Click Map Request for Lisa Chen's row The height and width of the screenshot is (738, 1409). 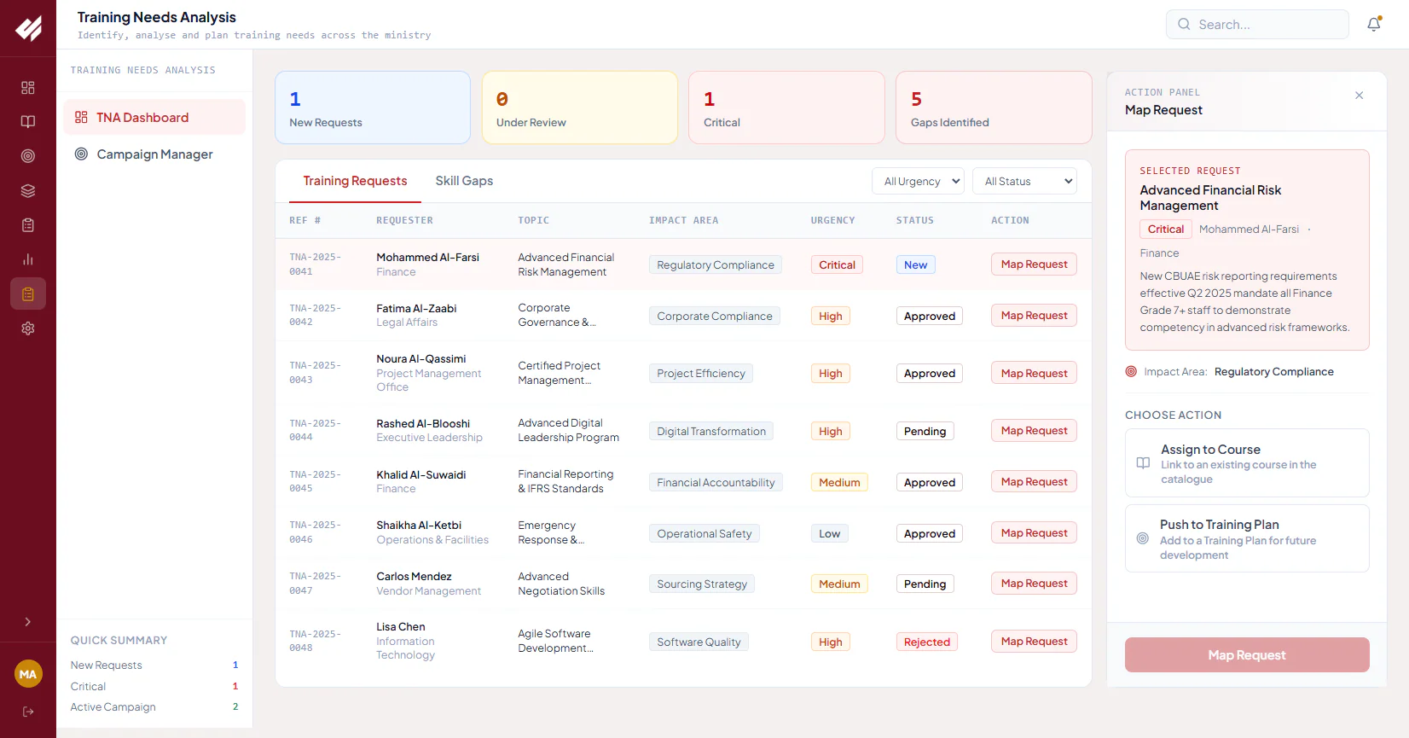pos(1034,642)
